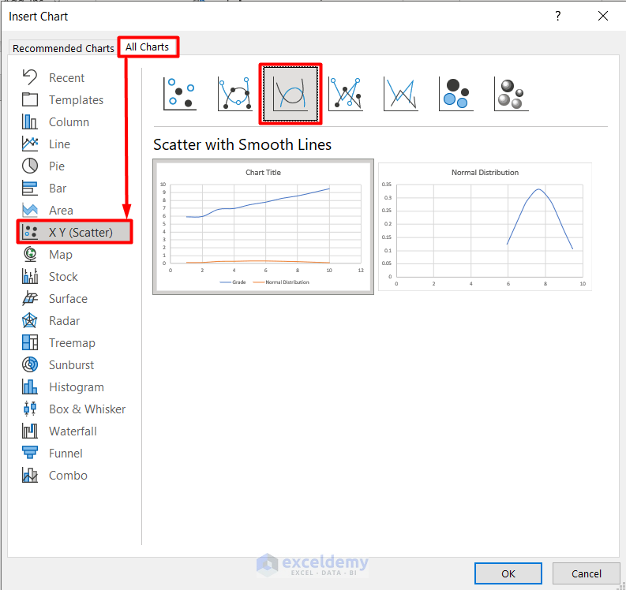Select the Surface chart category icon
626x590 pixels.
[x=30, y=298]
